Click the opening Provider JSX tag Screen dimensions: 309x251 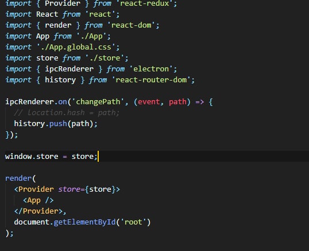tap(67, 189)
